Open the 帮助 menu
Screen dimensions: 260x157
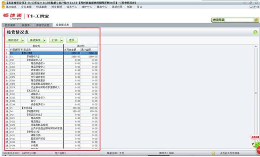(130, 7)
